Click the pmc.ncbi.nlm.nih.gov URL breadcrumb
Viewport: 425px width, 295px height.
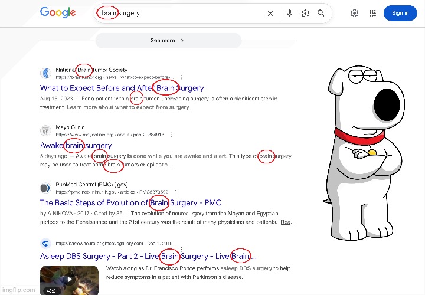click(112, 192)
